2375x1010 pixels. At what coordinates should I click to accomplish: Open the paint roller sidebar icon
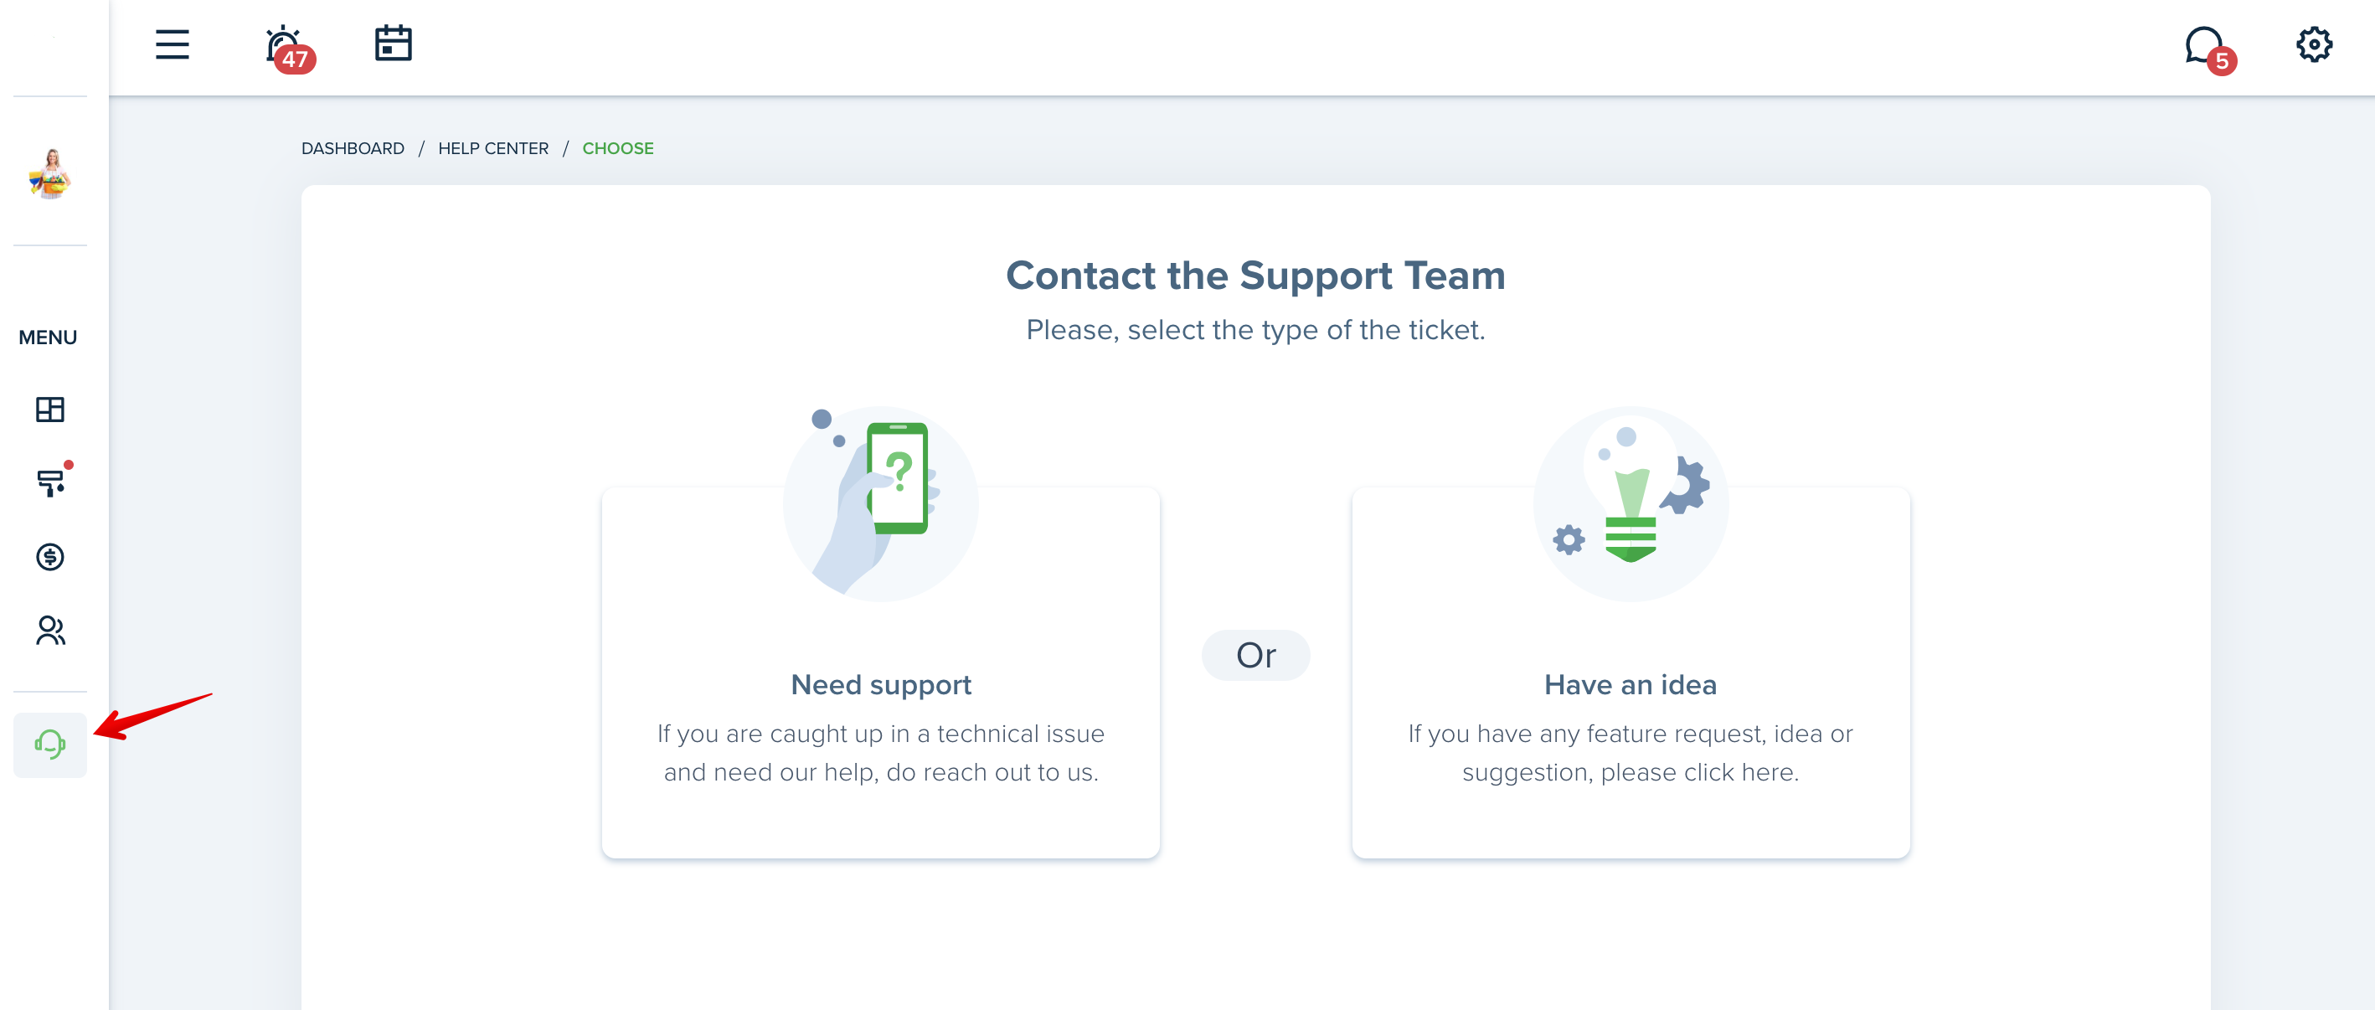point(53,481)
